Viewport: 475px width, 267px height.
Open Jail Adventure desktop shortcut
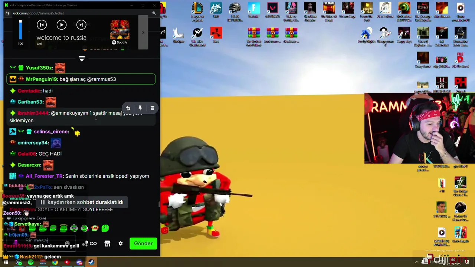442,37
